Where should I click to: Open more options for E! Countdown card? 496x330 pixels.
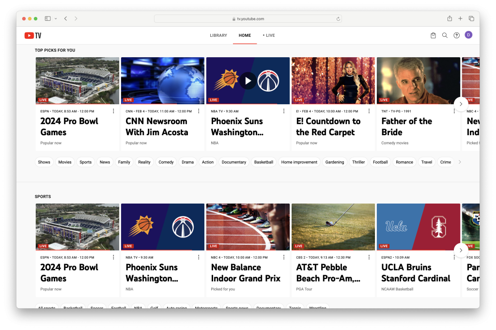369,111
